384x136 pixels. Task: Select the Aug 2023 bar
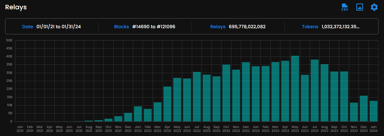(x=324, y=93)
